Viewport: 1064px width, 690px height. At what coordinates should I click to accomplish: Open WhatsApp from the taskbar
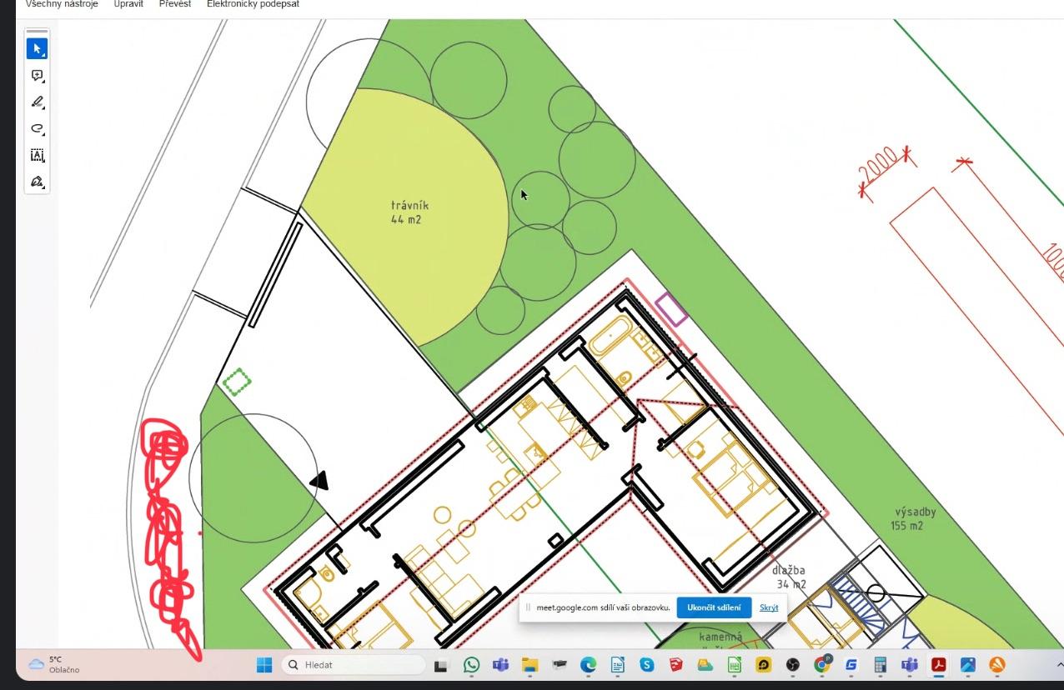click(472, 665)
